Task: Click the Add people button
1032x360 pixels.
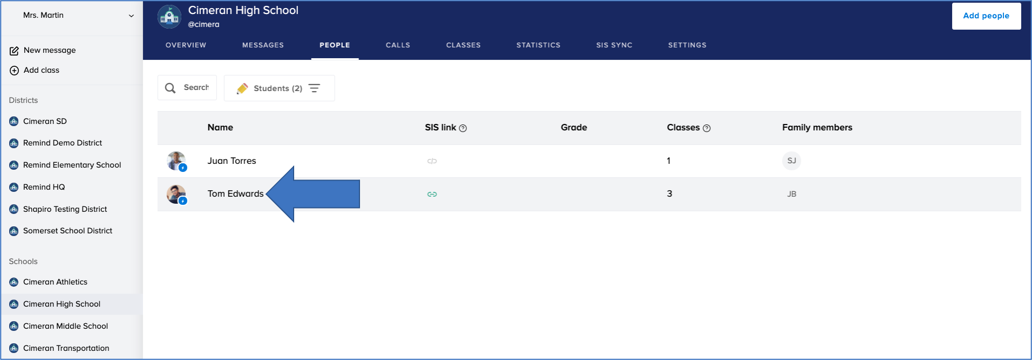Action: coord(986,16)
